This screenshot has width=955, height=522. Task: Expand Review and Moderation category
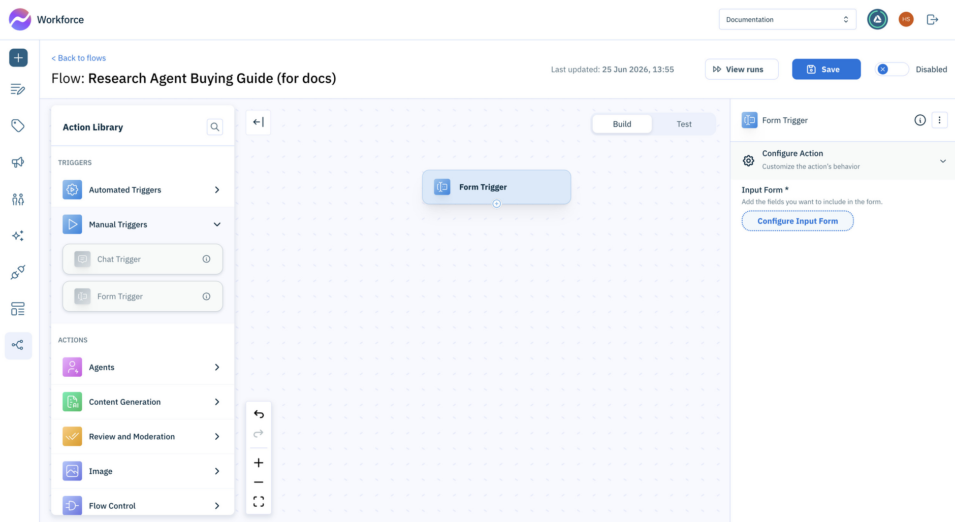coord(143,437)
